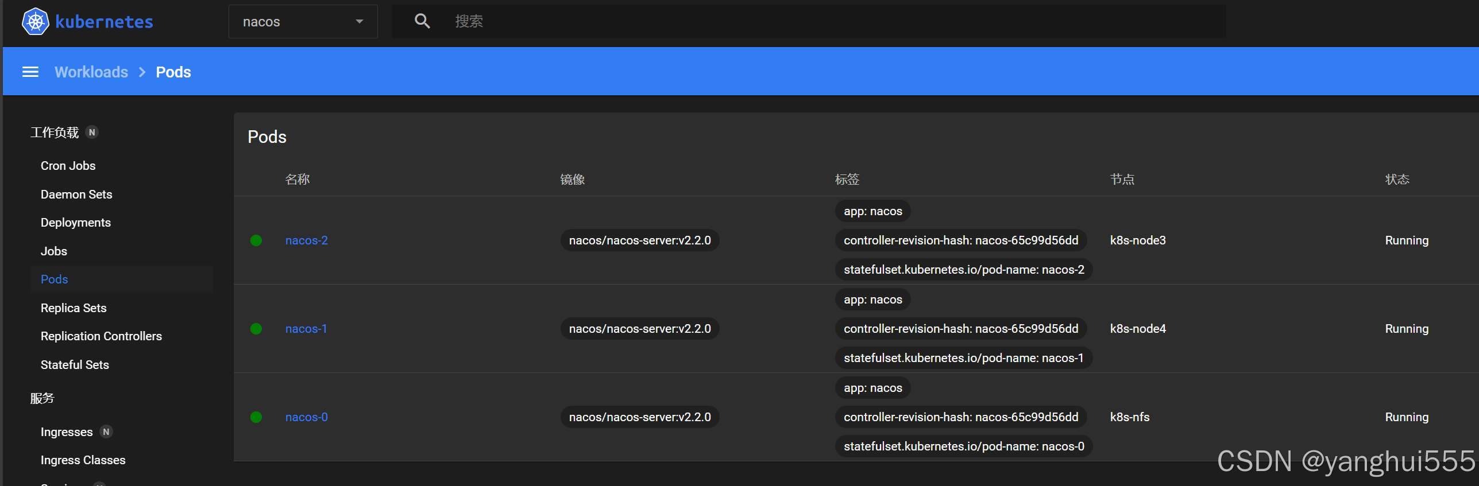Click the 服务 section heading

(42, 398)
